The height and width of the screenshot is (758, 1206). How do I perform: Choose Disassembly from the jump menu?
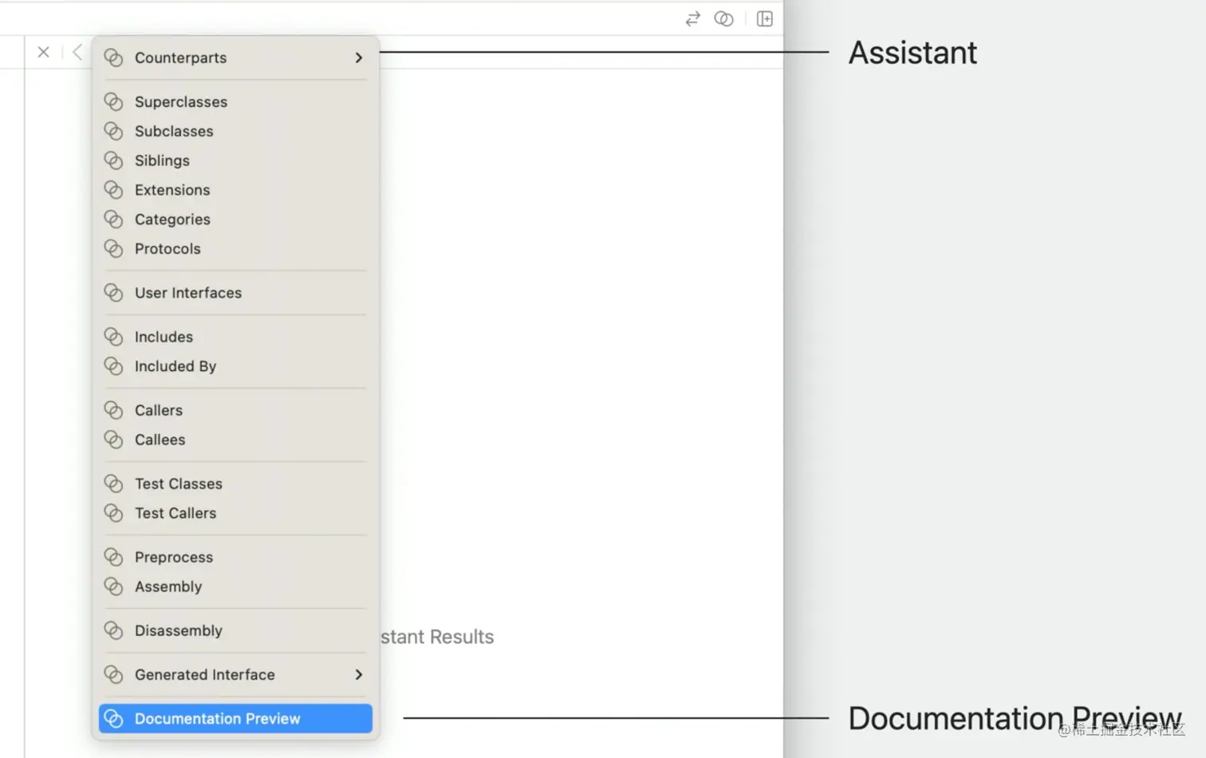coord(178,630)
